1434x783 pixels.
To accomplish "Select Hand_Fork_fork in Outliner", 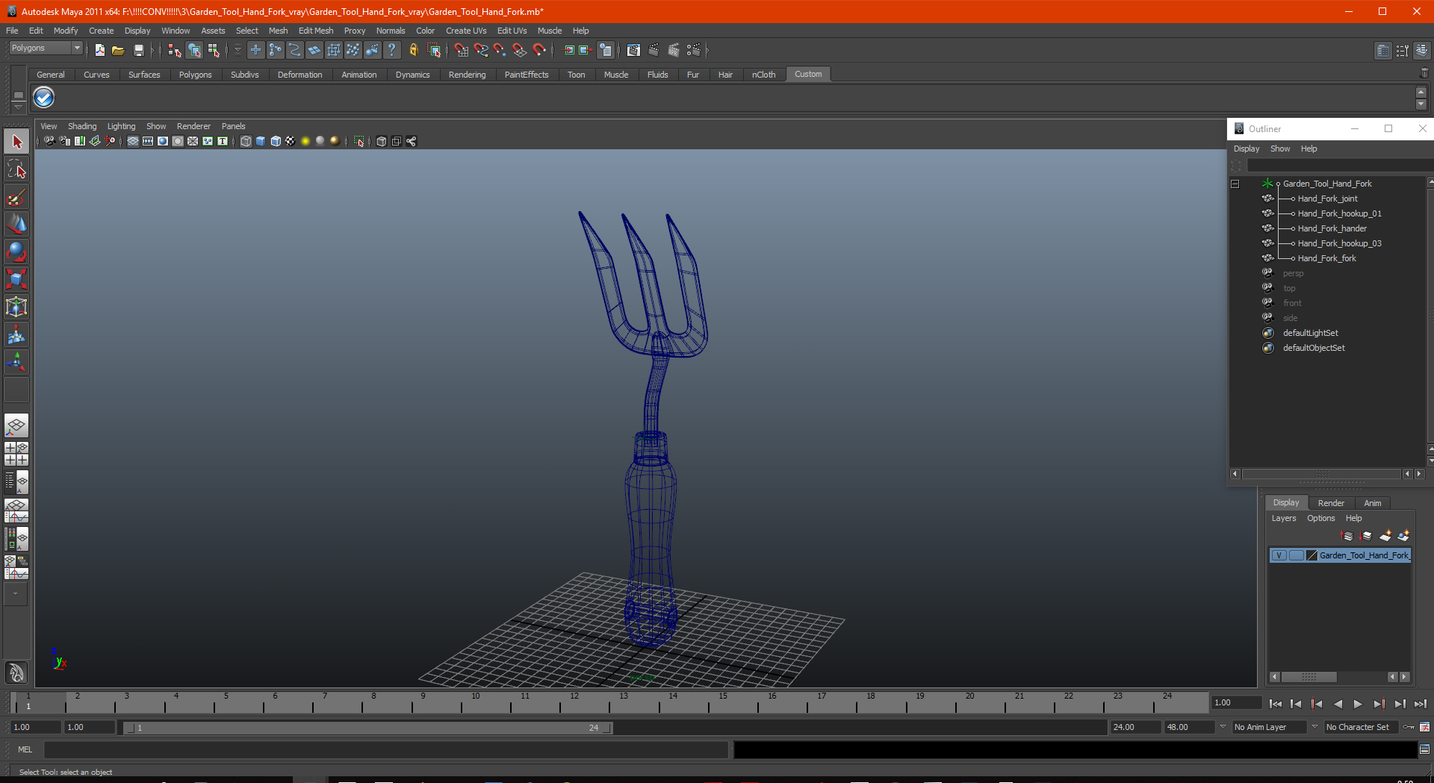I will [x=1327, y=258].
